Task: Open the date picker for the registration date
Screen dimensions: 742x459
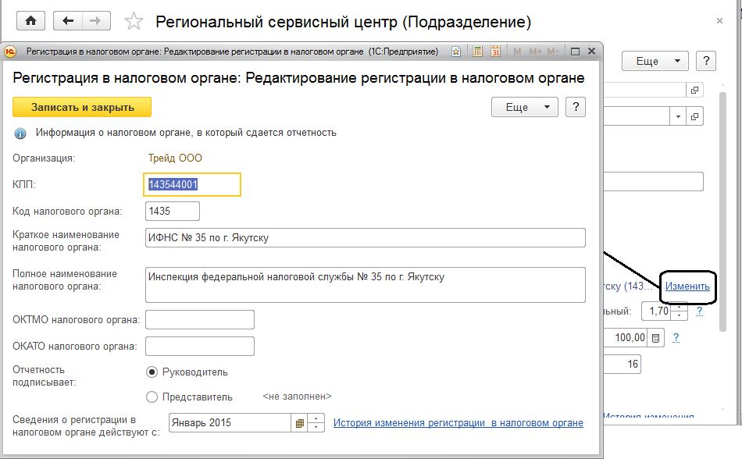Action: point(299,423)
